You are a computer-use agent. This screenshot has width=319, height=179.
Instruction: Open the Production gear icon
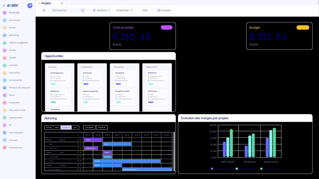(5, 103)
